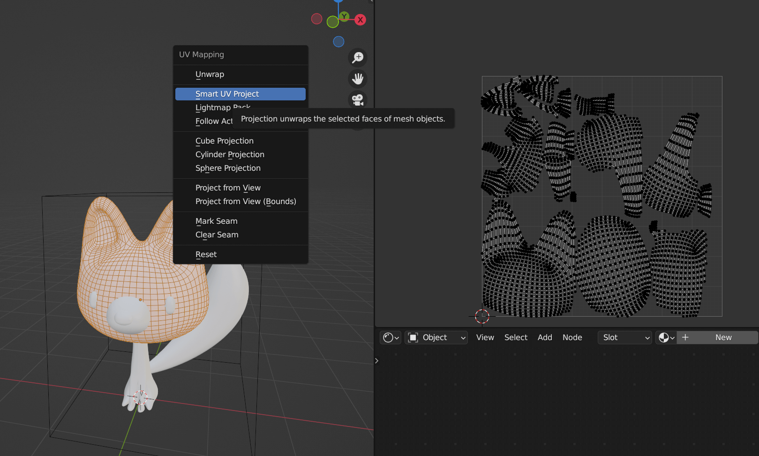Image resolution: width=759 pixels, height=456 pixels.
Task: Click the UV Mapping menu title
Action: click(x=202, y=54)
